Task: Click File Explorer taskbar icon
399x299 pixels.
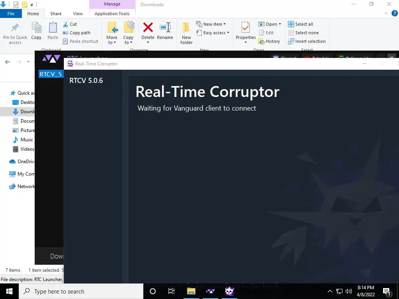Action: (x=191, y=291)
